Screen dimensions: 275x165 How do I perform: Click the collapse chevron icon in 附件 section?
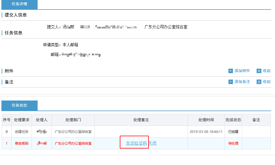coord(259,71)
